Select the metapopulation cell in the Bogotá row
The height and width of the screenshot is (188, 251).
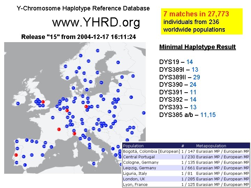[223, 151]
